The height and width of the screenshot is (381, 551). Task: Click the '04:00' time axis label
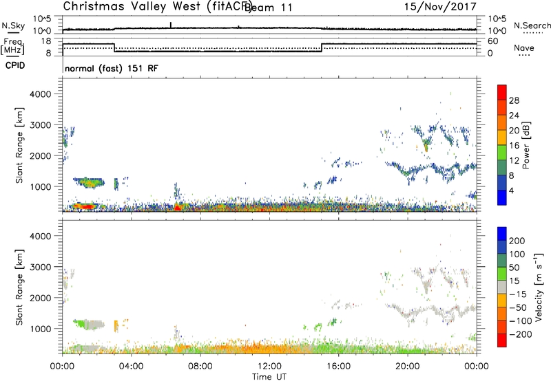click(x=132, y=367)
